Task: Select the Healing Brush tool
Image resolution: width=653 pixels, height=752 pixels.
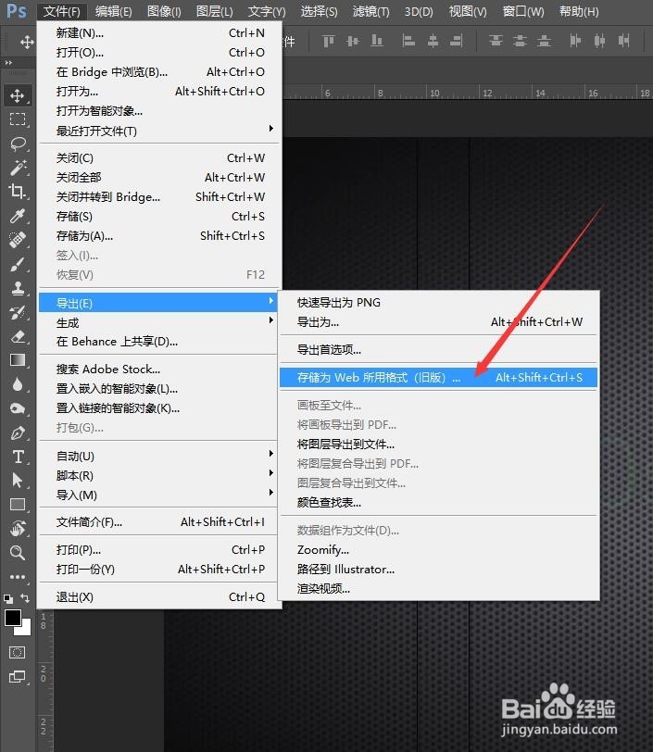Action: 18,240
